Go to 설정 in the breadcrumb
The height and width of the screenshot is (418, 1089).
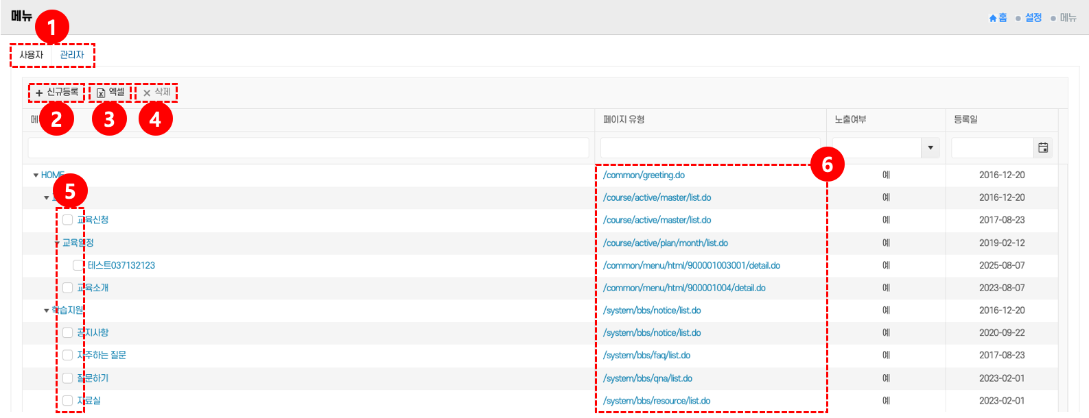[1033, 18]
